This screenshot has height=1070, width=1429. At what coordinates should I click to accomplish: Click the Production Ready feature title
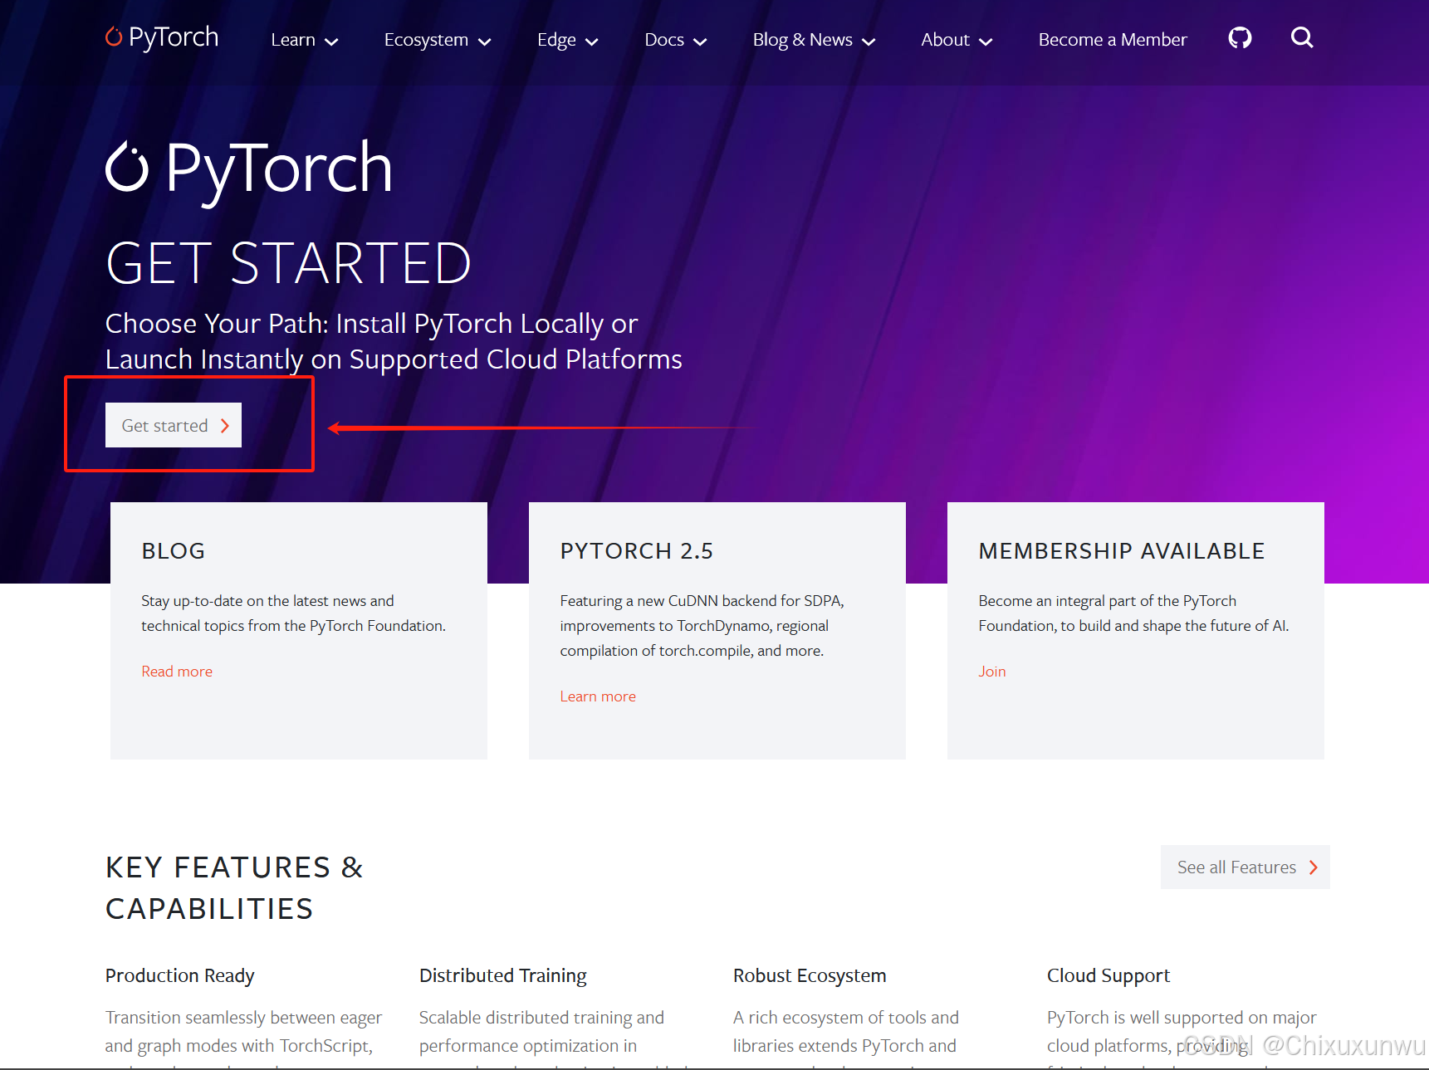click(180, 975)
